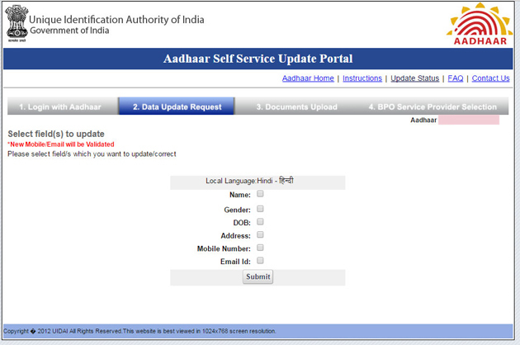Click the copyright 2012 UIDAI footer text
This screenshot has height=345, width=520.
[139, 331]
